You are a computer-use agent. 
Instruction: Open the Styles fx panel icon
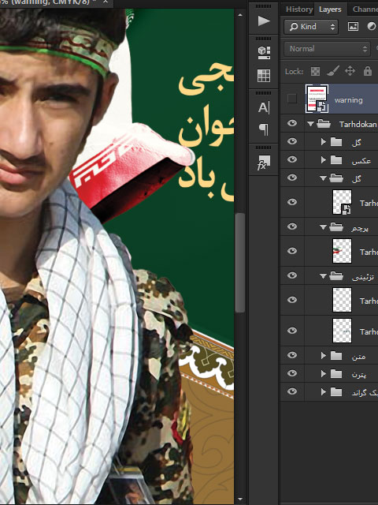pos(264,163)
